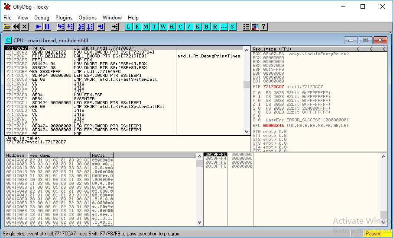393x238 pixels.
Task: Toggle the A auxiliary flag value
Action: (259, 100)
